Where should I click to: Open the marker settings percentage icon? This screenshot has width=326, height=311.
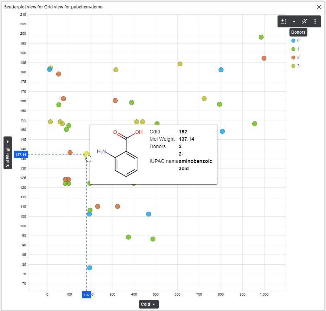[304, 21]
